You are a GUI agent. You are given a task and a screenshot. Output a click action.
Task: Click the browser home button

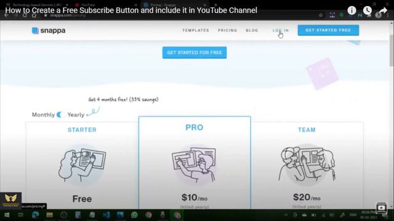[34, 15]
